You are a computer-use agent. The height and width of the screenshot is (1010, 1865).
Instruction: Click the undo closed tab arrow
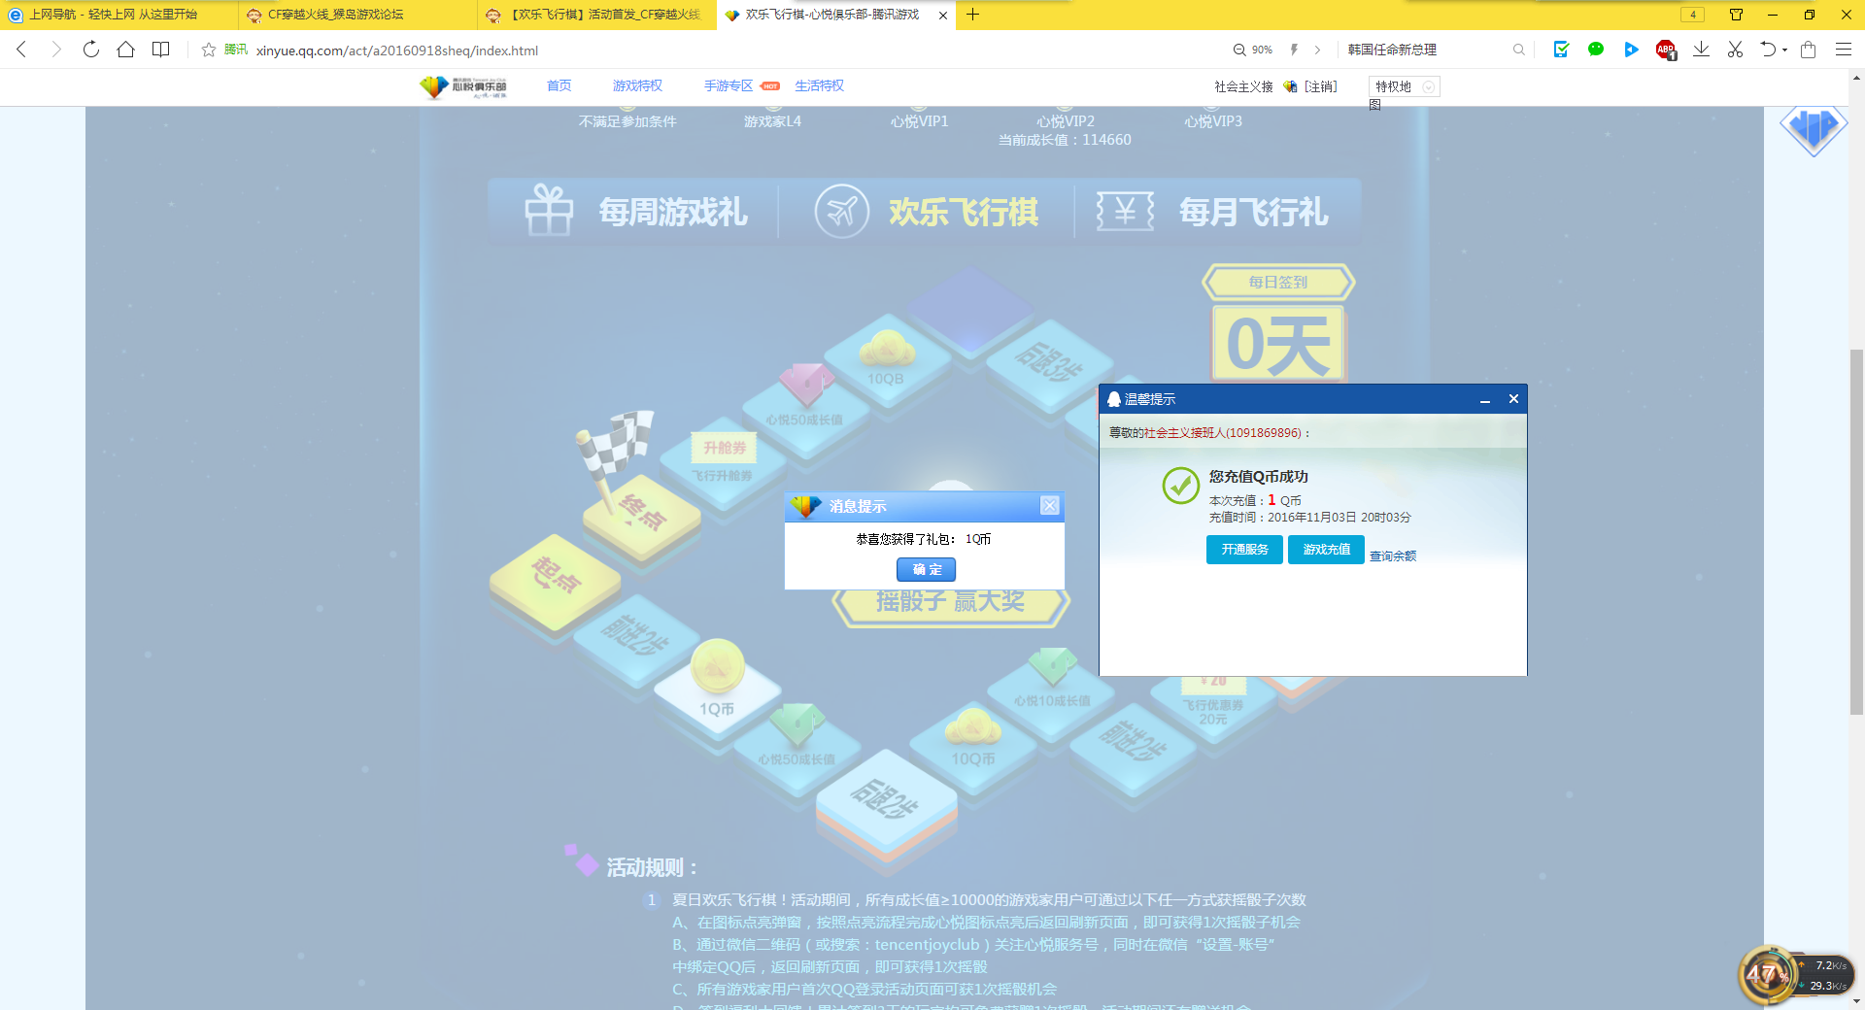coord(1768,50)
